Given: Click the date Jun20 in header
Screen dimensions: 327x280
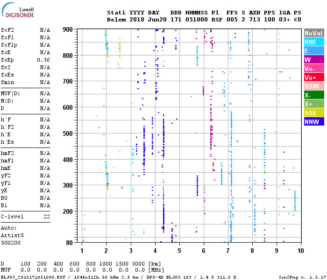Looking at the screenshot, I should click(x=157, y=20).
